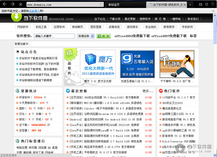Open 11对战平台 V1.1.3.7 in 热门软件
217x157 pixels.
coord(179,97)
